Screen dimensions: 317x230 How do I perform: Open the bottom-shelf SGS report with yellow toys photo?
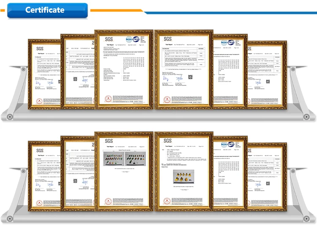tap(184, 172)
